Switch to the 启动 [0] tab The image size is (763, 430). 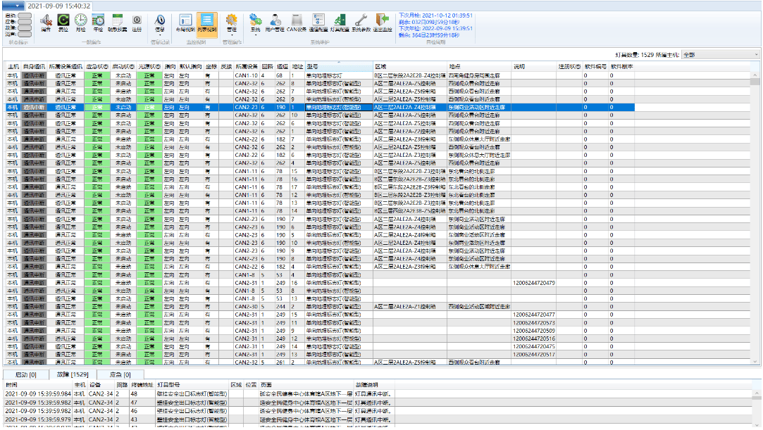(x=25, y=374)
